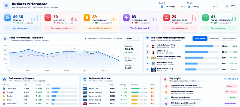Toggle the Current period legend series
Viewport: 240px width, 107px height.
coord(91,38)
